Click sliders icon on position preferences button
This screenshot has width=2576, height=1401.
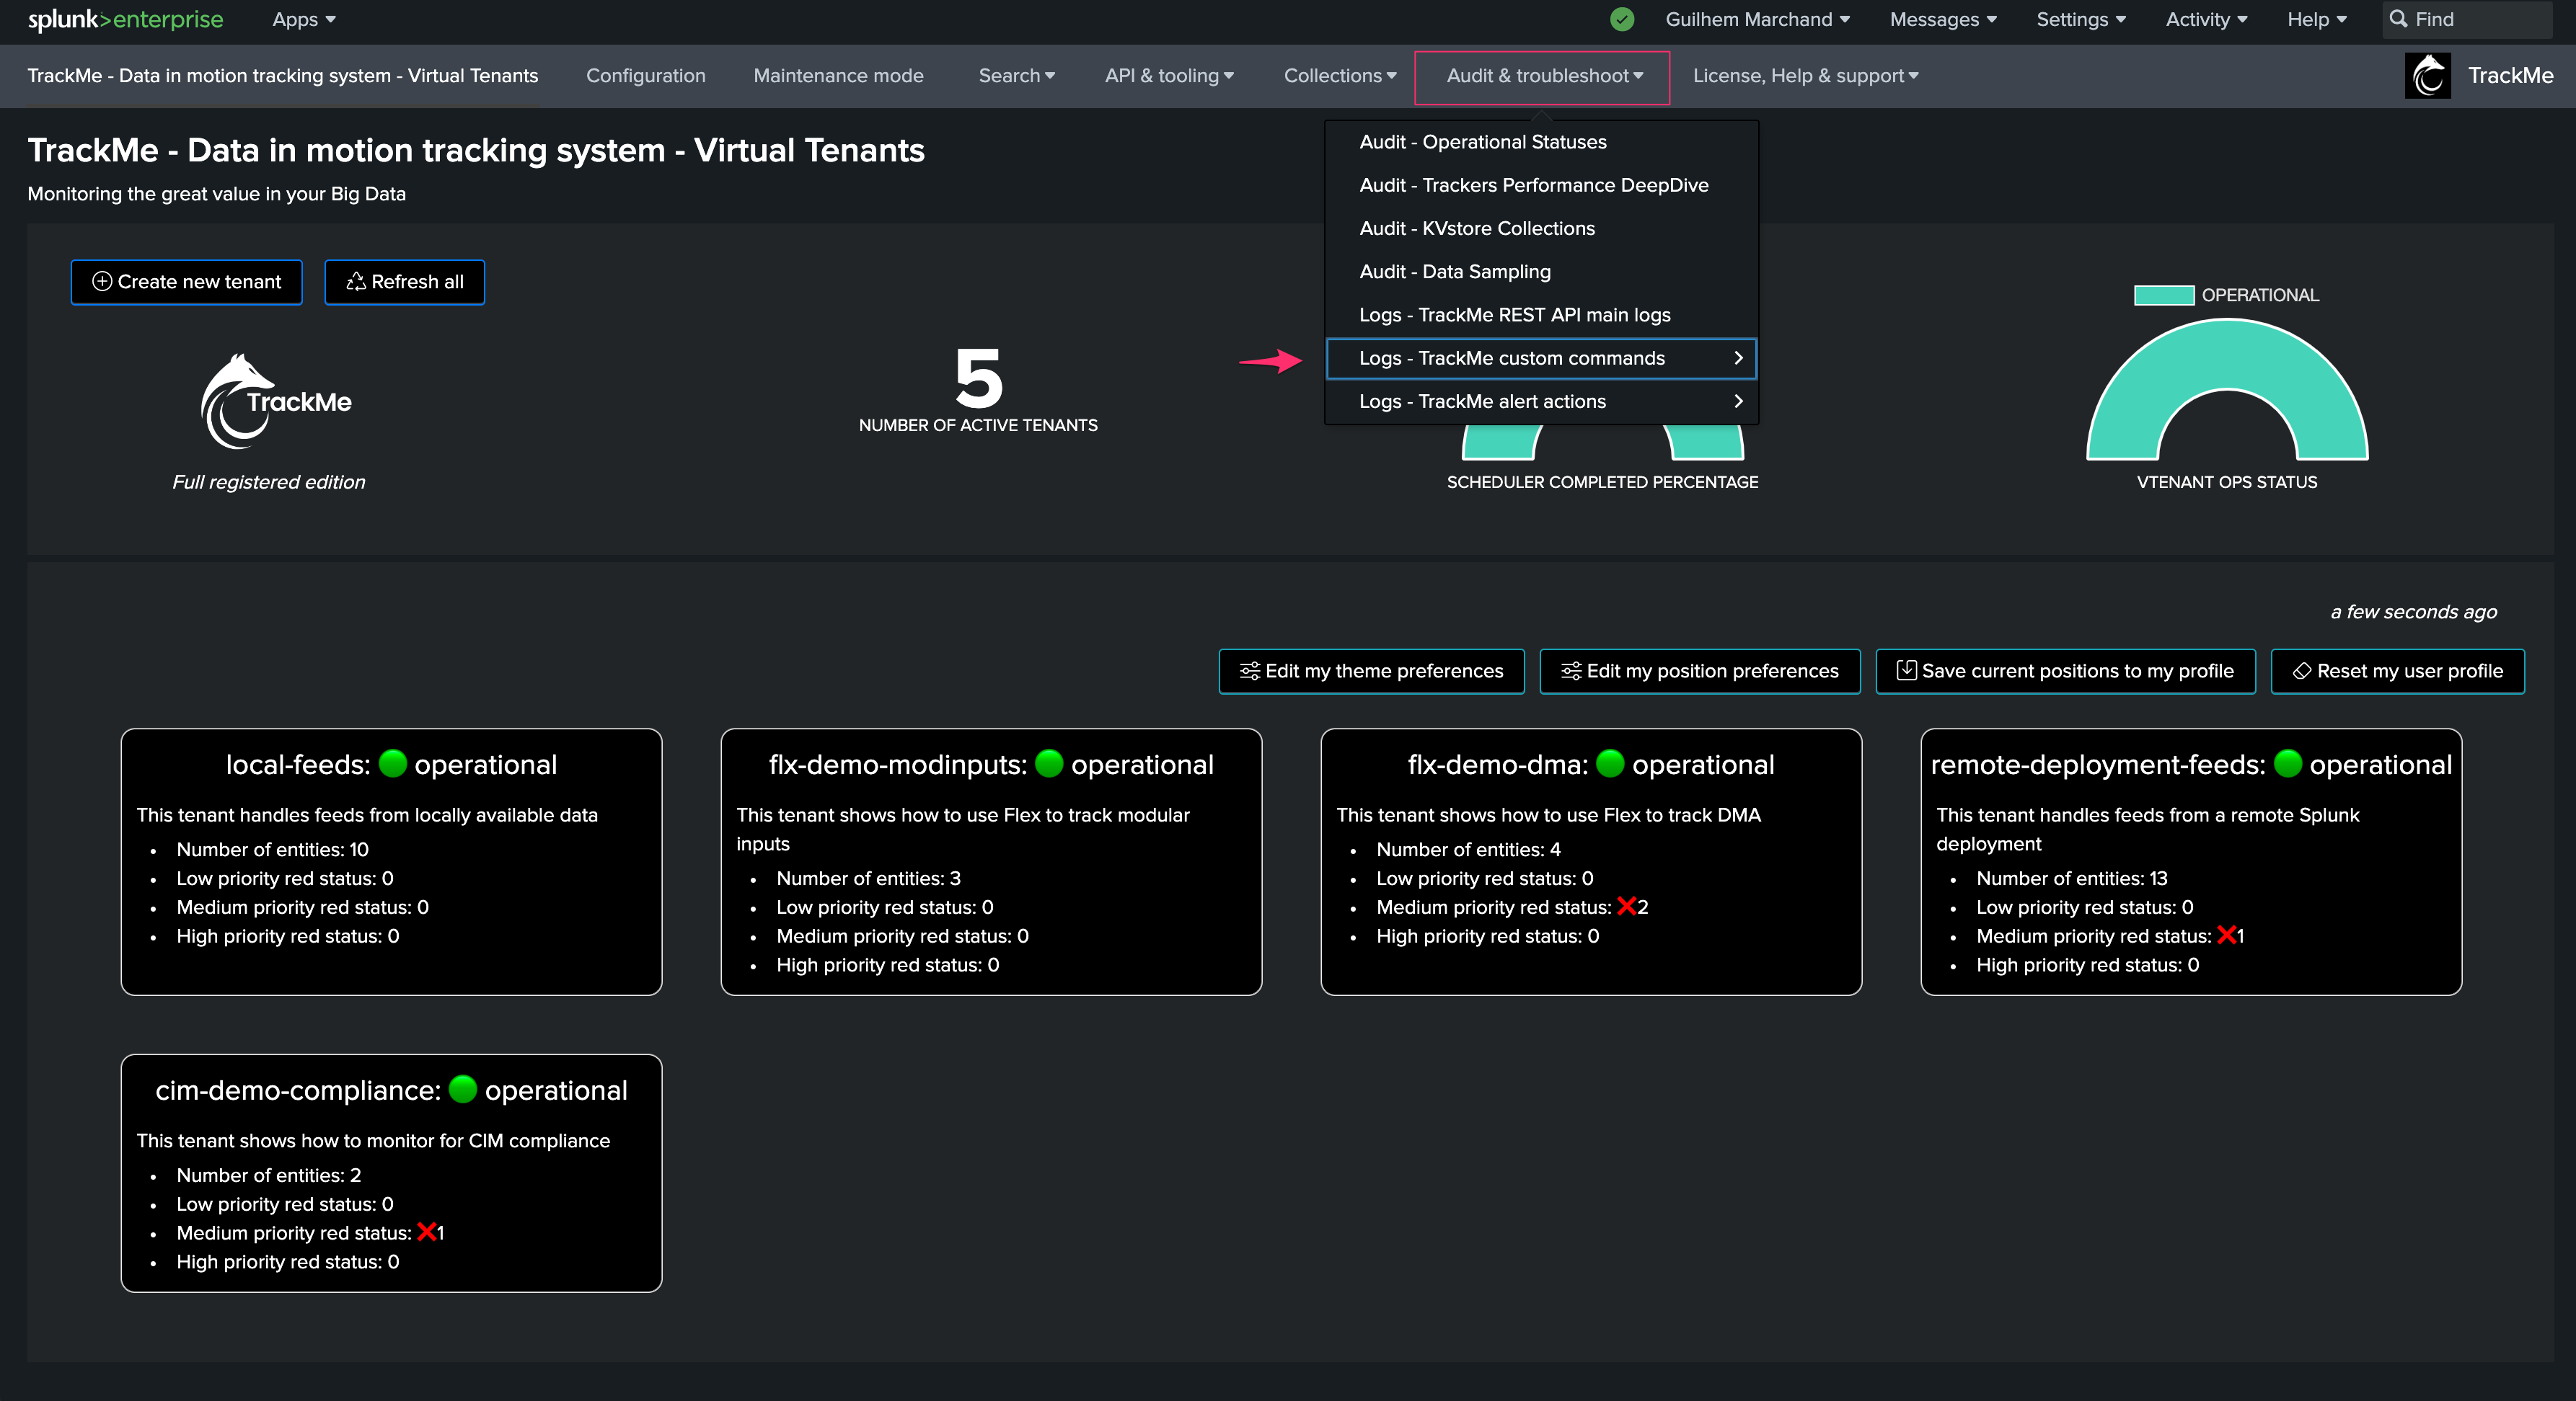click(1571, 672)
